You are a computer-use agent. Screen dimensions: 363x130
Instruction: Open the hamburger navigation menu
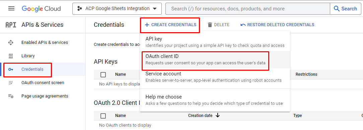tap(11, 9)
